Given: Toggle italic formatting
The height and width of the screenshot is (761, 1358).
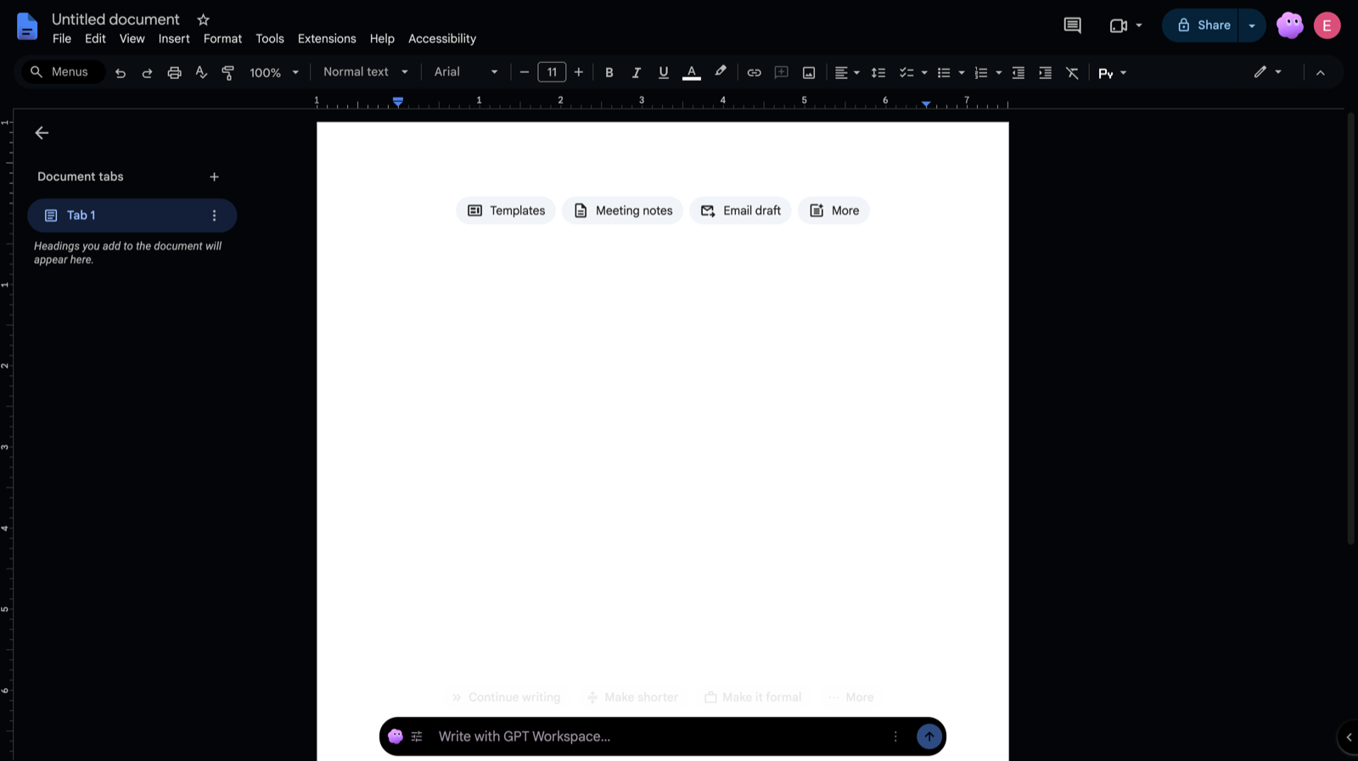Looking at the screenshot, I should pyautogui.click(x=637, y=73).
